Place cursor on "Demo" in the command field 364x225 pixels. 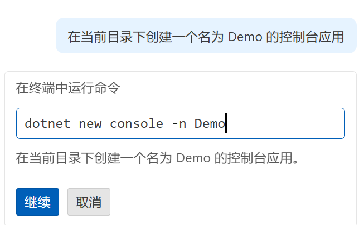pyautogui.click(x=210, y=123)
